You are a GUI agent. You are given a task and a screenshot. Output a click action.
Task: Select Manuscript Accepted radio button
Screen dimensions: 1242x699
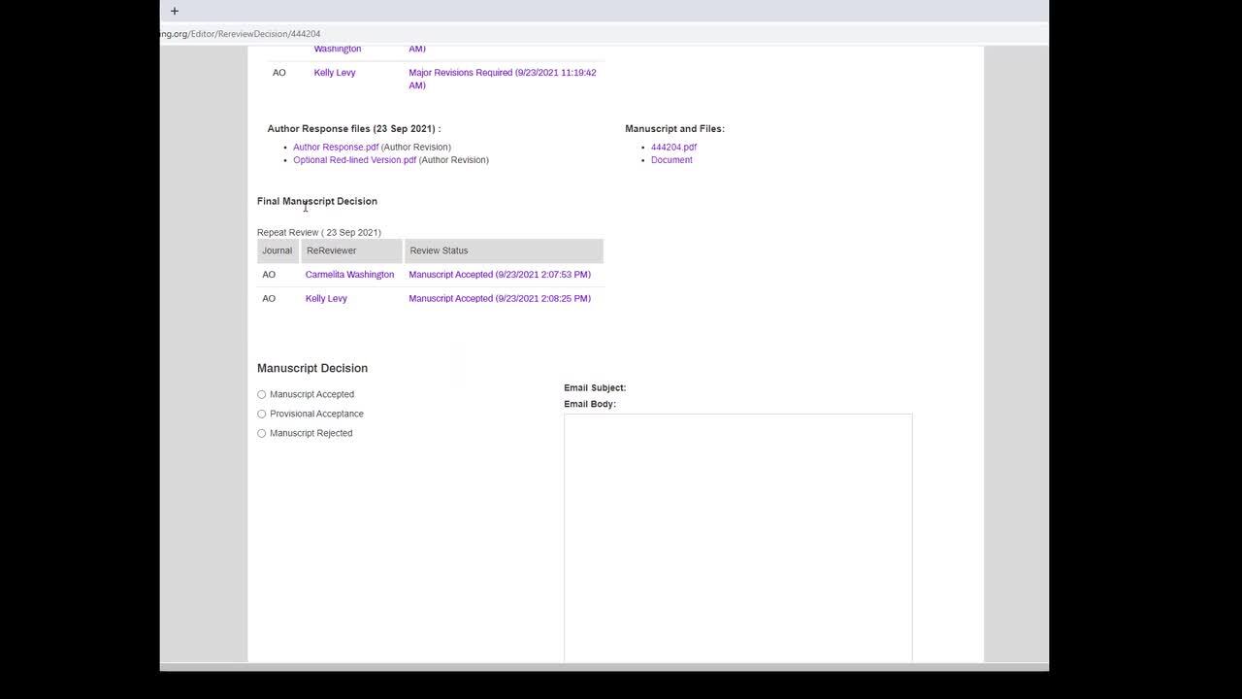point(261,394)
